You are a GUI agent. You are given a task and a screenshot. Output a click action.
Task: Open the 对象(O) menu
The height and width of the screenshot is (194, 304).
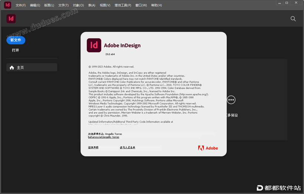pos(78,5)
